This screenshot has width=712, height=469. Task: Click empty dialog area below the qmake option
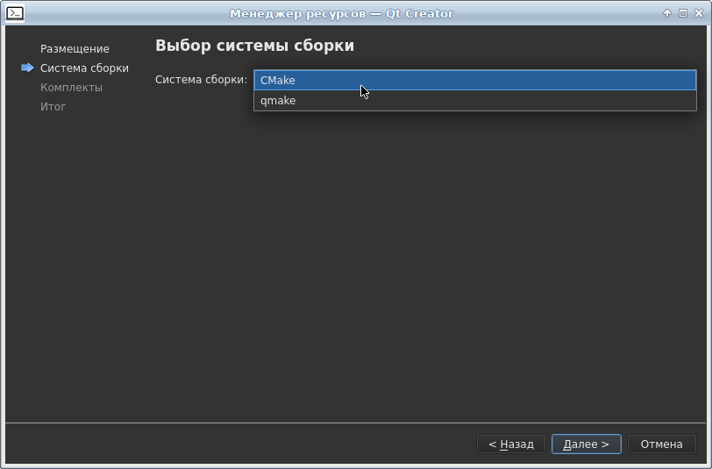pos(473,263)
